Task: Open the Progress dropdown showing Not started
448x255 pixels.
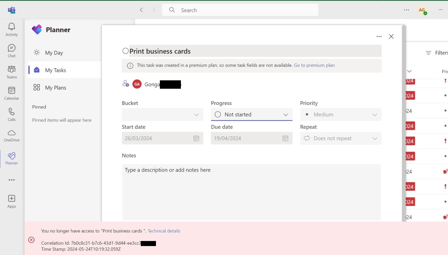Action: [251, 114]
